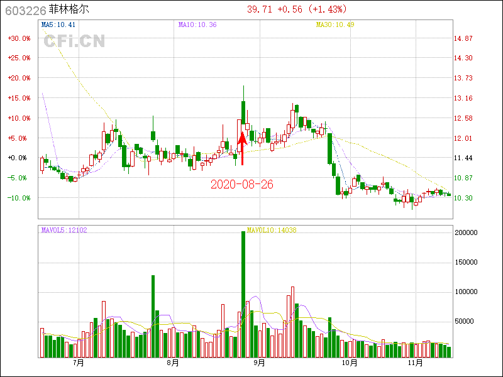Select the 2020-08-26 date annotation

(242, 184)
